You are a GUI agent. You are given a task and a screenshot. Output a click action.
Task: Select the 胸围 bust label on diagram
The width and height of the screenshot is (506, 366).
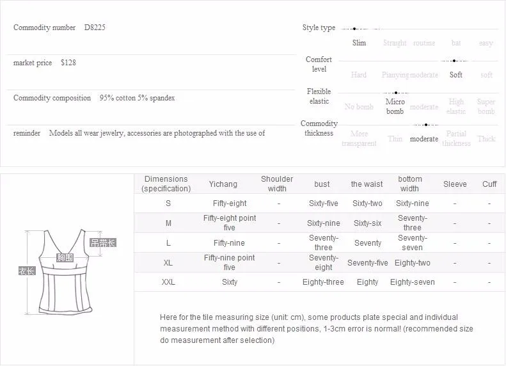pos(65,258)
